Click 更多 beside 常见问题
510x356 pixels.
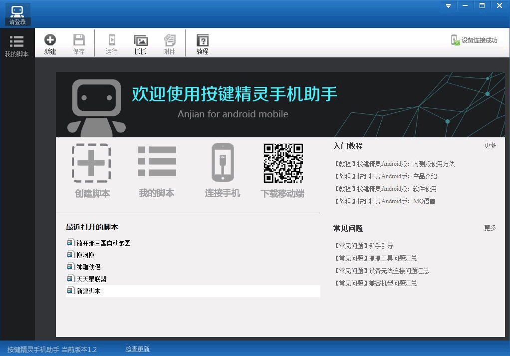[x=490, y=228]
